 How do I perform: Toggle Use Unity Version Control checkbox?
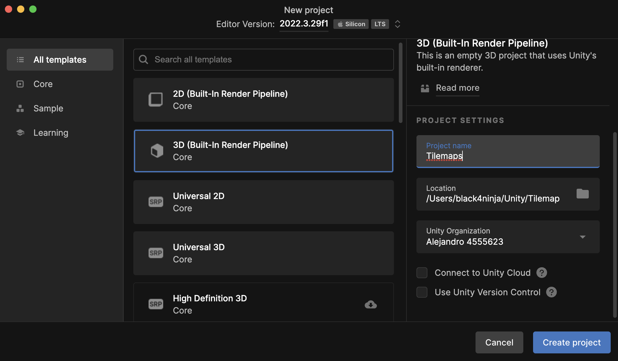422,292
